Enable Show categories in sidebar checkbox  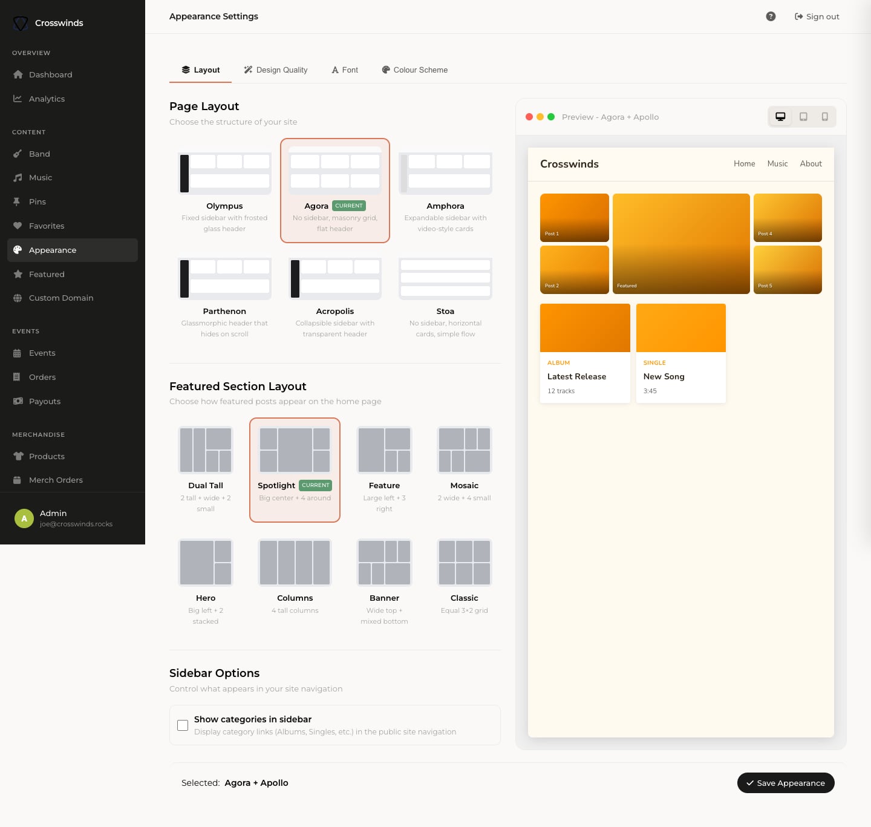tap(183, 725)
